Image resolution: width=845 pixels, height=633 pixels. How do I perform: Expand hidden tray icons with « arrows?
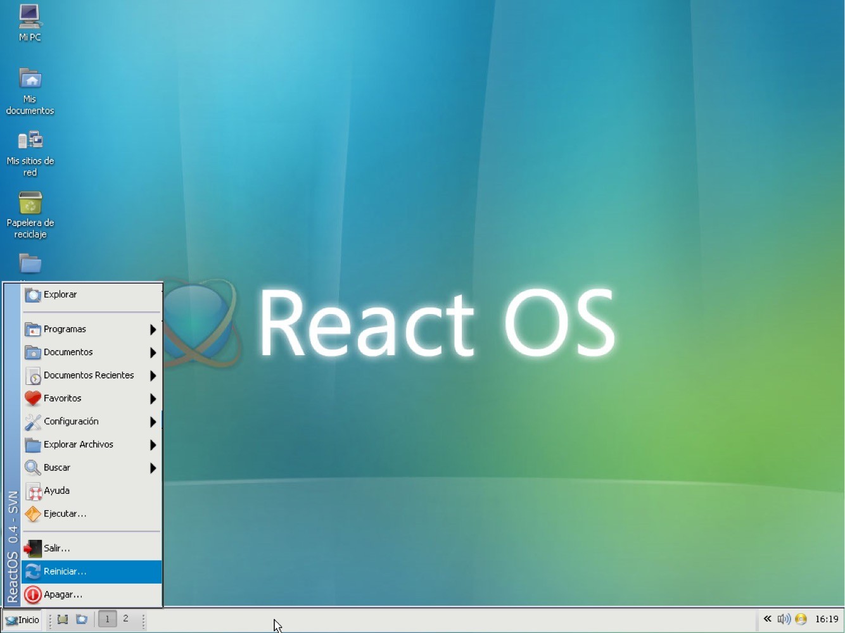pyautogui.click(x=767, y=619)
